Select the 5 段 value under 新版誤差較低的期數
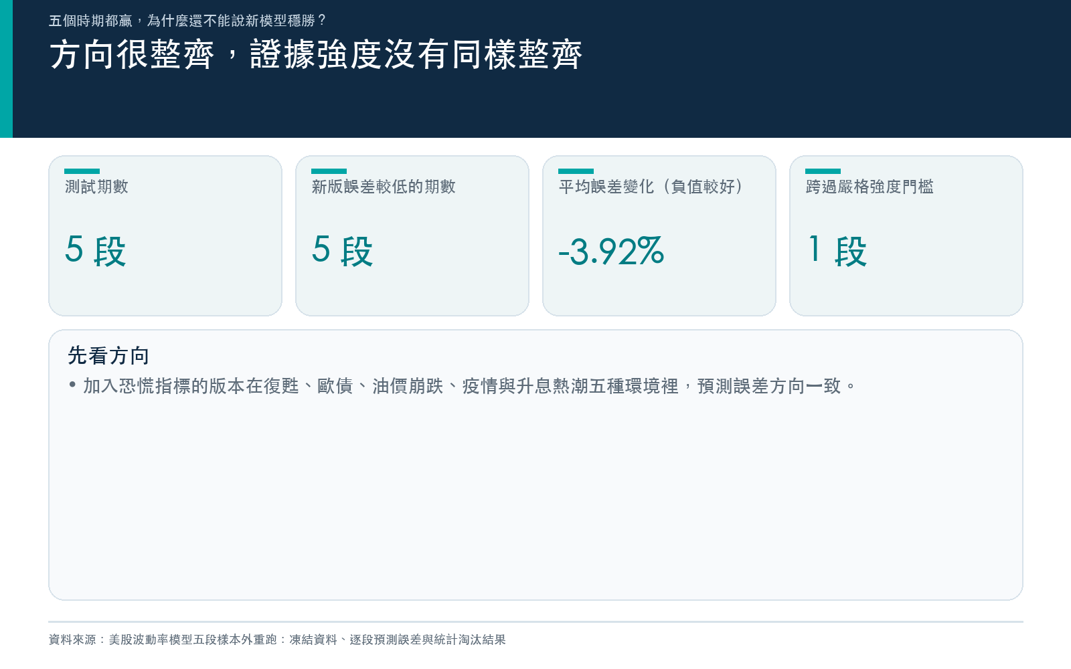 pyautogui.click(x=343, y=251)
